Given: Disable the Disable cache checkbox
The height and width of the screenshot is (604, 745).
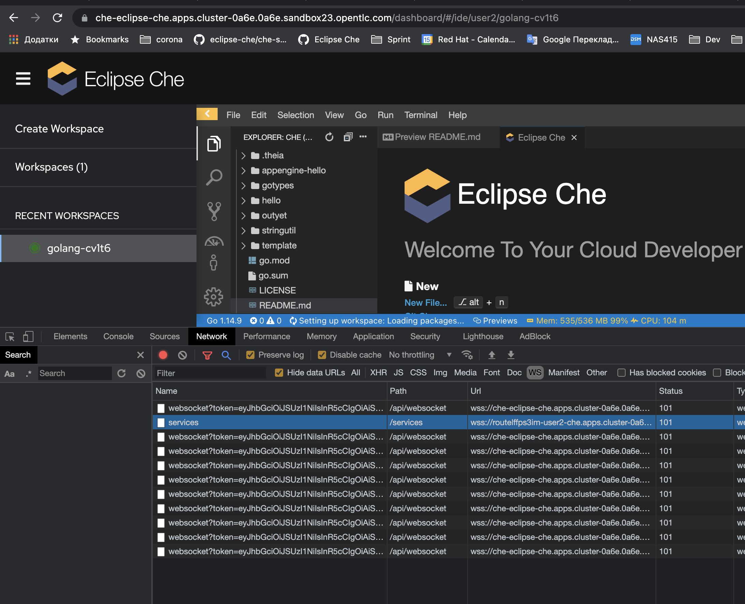Looking at the screenshot, I should [321, 355].
